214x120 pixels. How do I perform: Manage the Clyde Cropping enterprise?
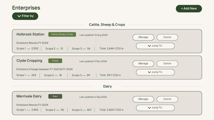(x=143, y=64)
